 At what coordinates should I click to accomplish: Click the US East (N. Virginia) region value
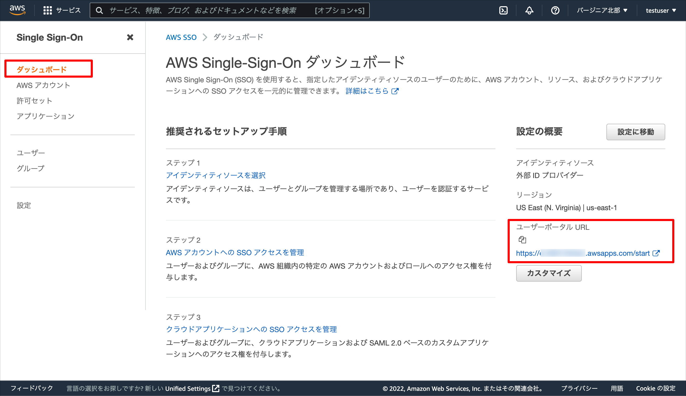(x=566, y=208)
